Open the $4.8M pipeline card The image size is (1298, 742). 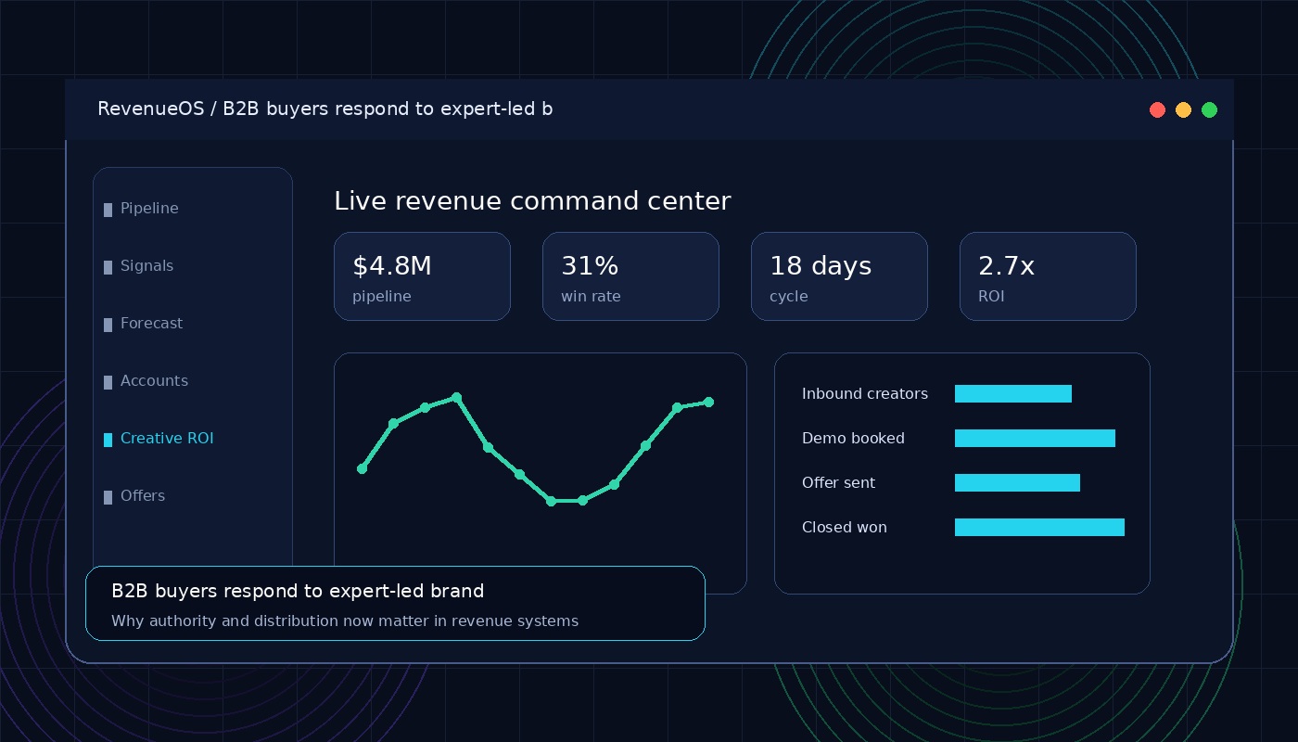(x=422, y=276)
